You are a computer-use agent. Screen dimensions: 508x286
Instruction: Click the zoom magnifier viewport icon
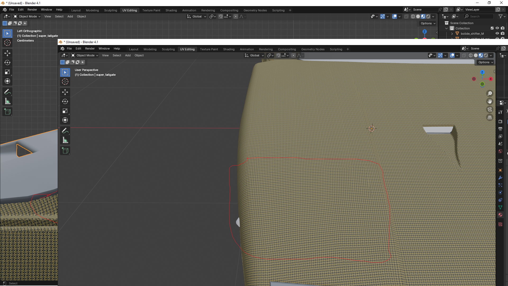[x=490, y=93]
